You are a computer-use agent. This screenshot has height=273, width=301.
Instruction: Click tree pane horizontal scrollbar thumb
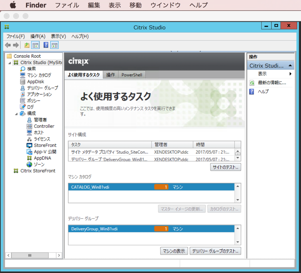30,255
